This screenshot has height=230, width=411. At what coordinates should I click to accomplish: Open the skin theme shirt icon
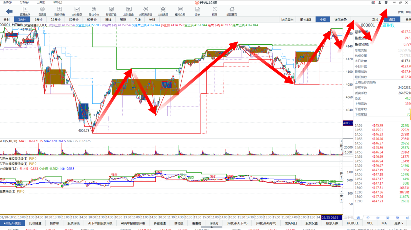[x=386, y=3]
